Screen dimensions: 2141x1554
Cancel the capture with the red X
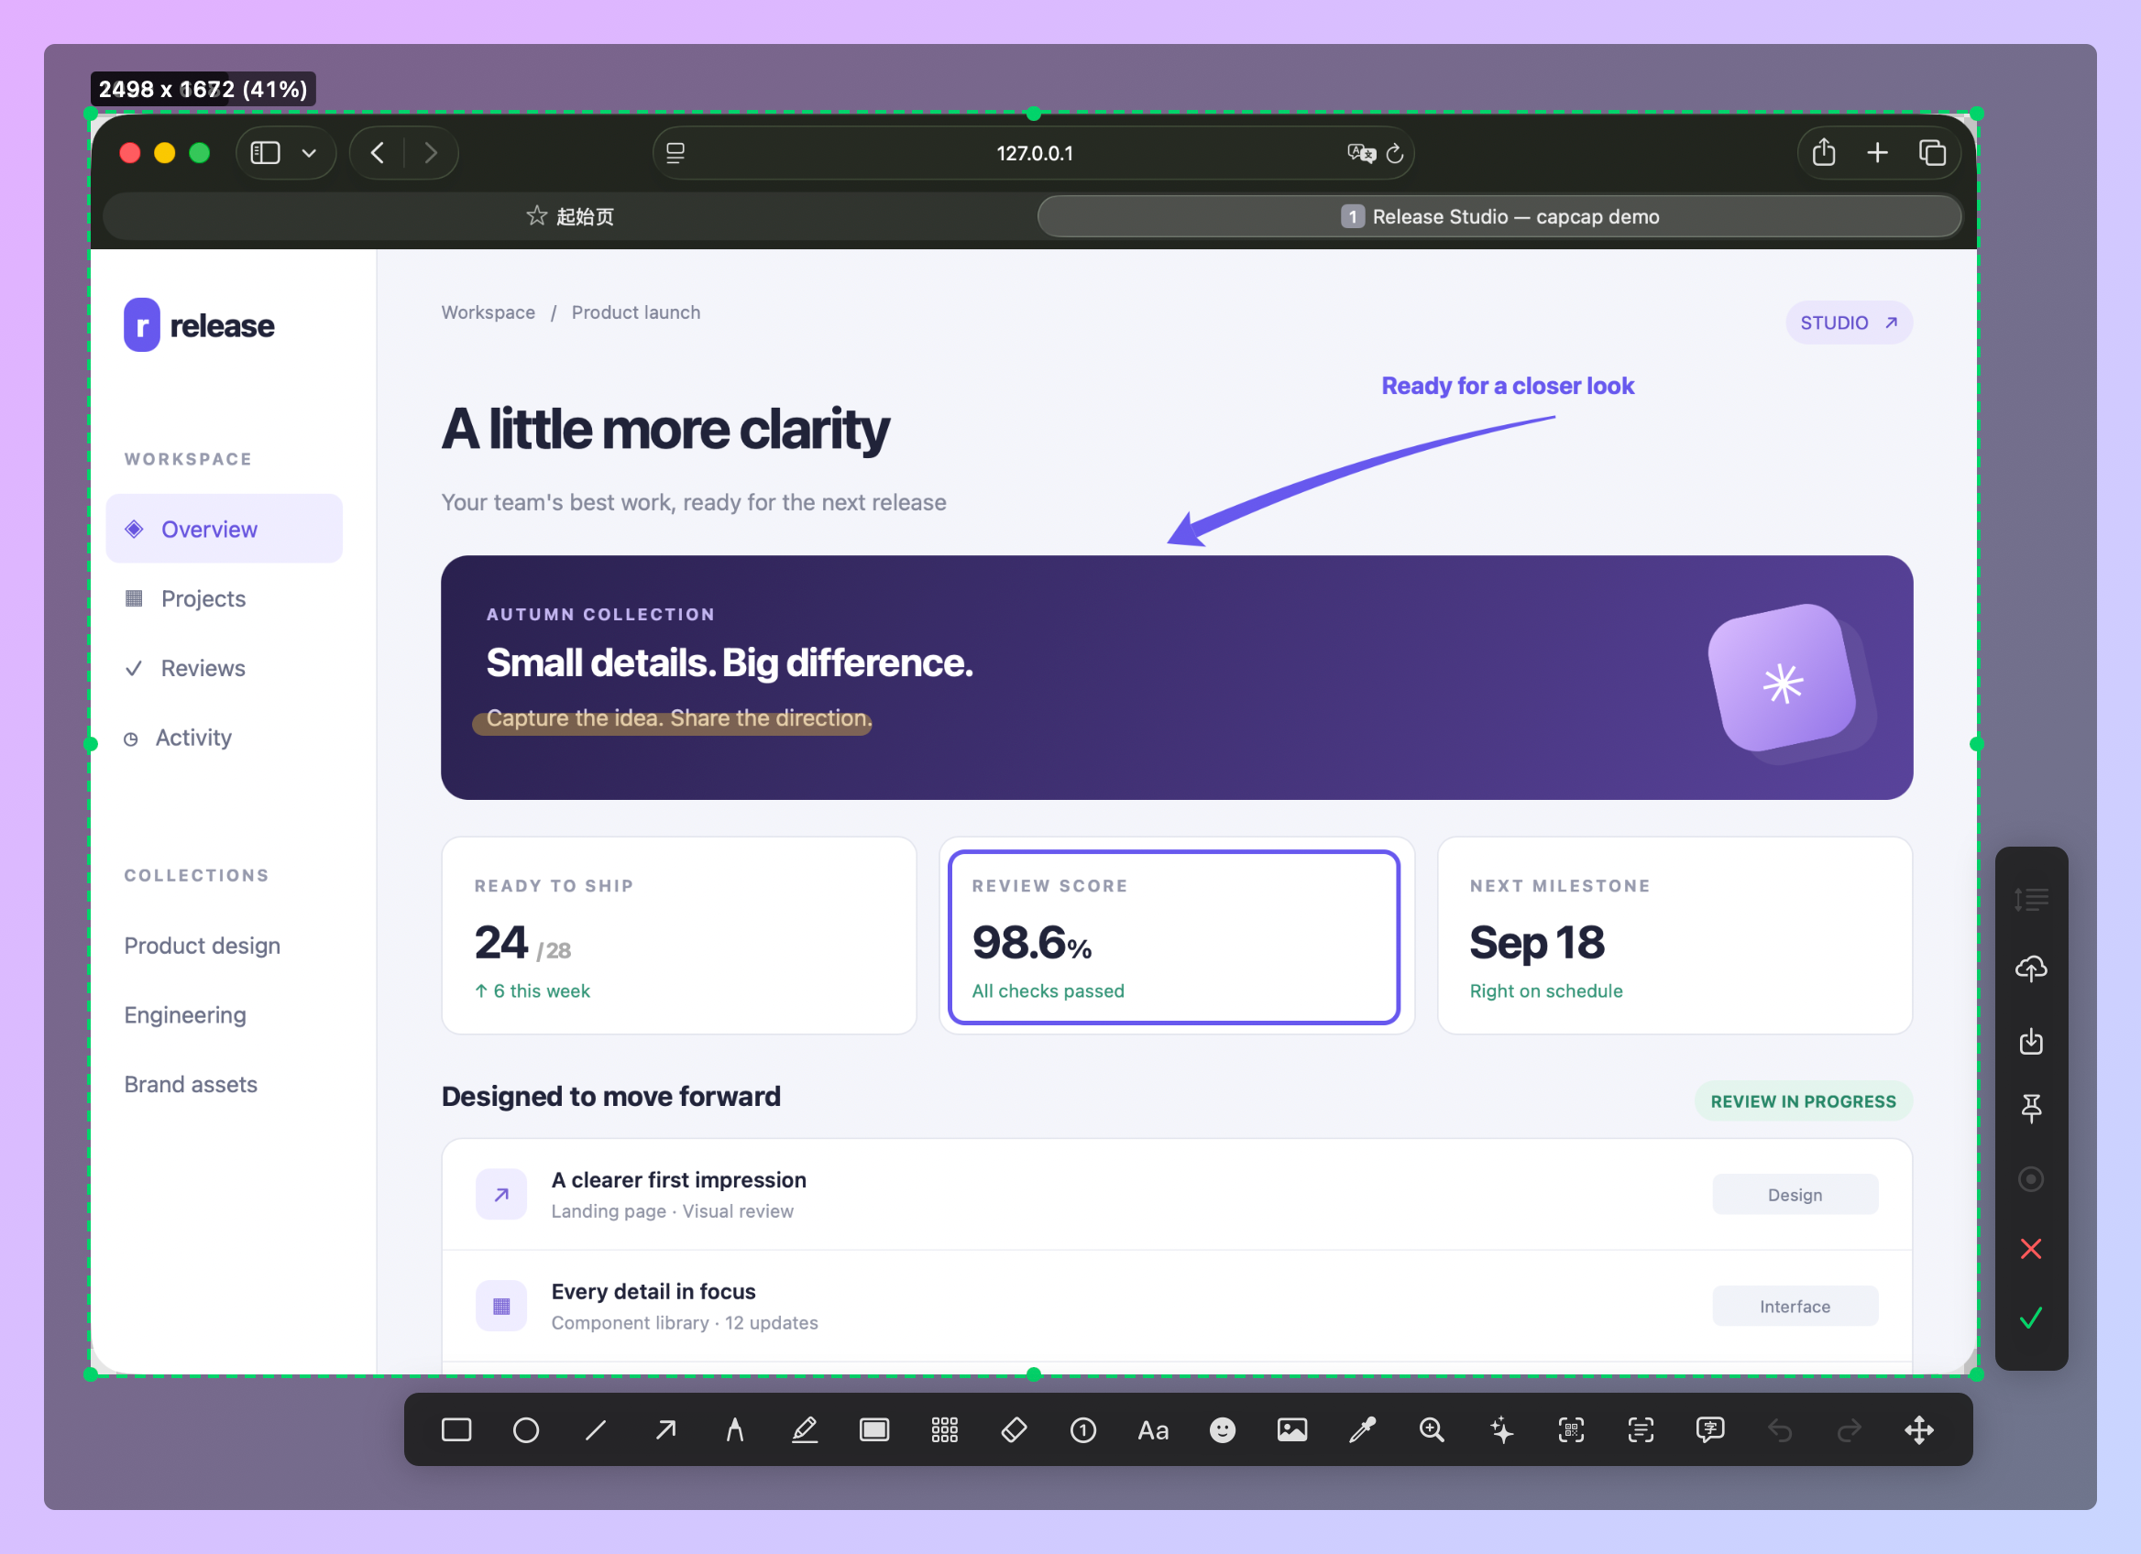(x=2030, y=1248)
